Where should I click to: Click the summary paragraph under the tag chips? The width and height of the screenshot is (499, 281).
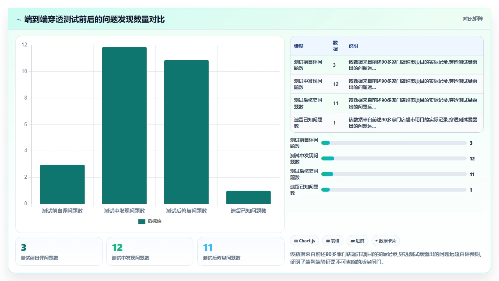[386, 258]
